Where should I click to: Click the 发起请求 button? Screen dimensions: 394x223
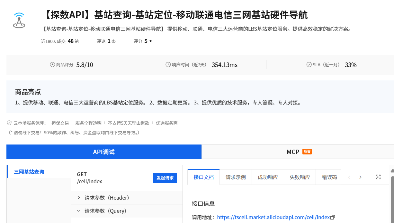click(165, 178)
